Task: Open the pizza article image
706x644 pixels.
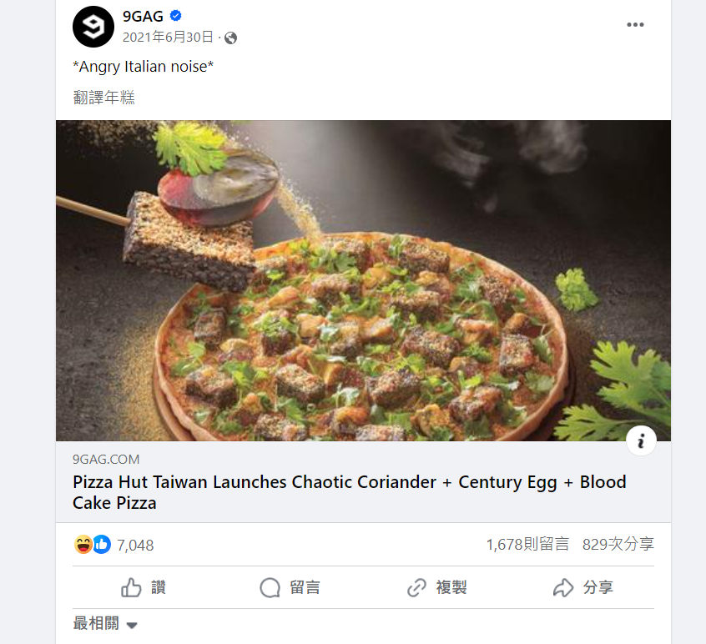Action: click(x=363, y=280)
